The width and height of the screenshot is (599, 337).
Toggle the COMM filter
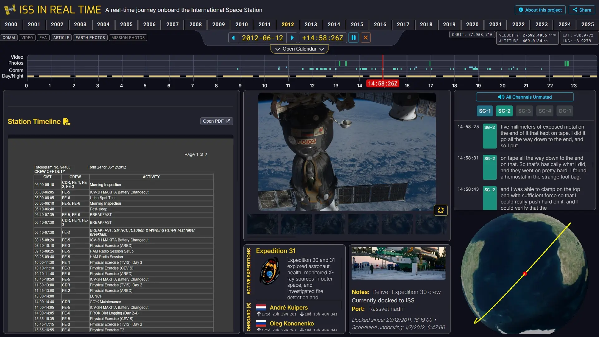click(x=9, y=38)
